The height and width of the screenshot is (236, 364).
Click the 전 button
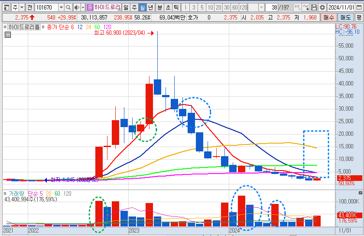pos(29,7)
